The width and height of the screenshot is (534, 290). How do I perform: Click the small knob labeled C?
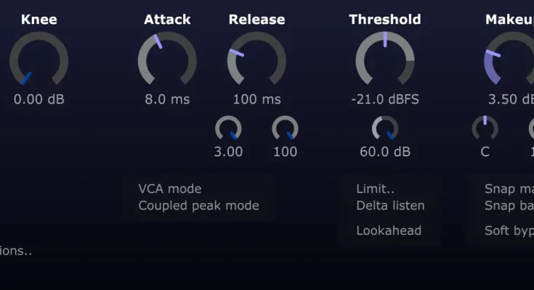(485, 129)
